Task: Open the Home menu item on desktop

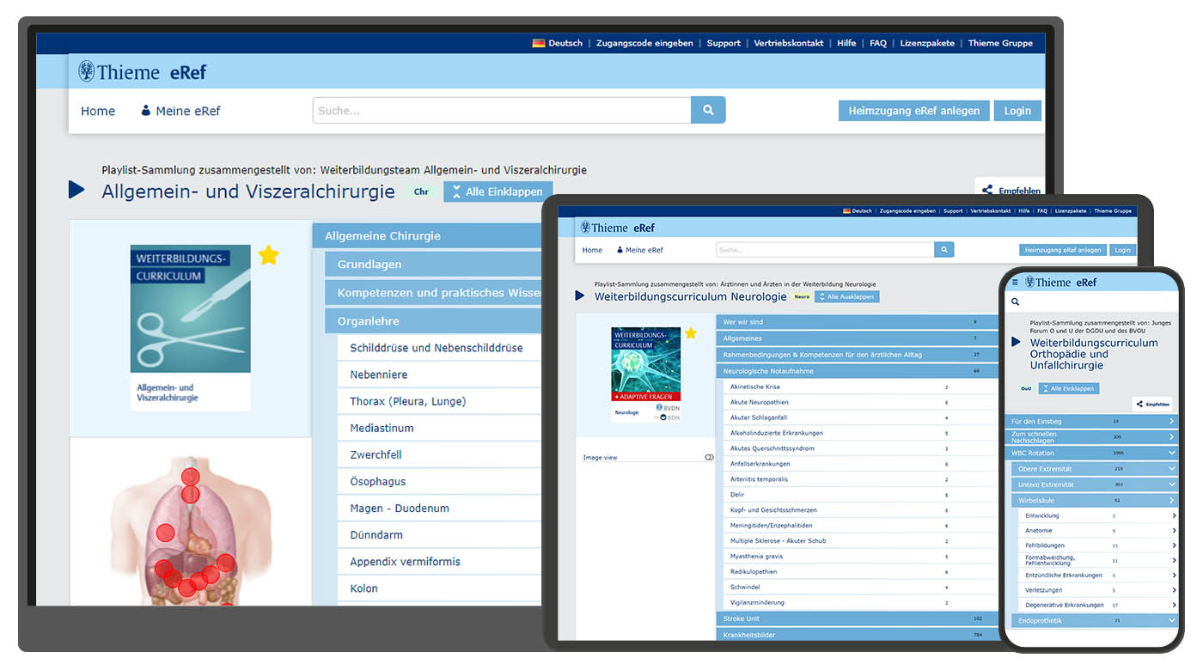Action: point(98,111)
